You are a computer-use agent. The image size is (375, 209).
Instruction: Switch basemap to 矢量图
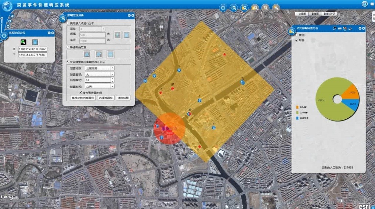pyautogui.click(x=302, y=14)
